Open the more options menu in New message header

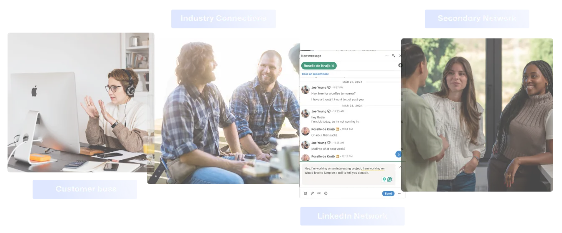coord(387,56)
